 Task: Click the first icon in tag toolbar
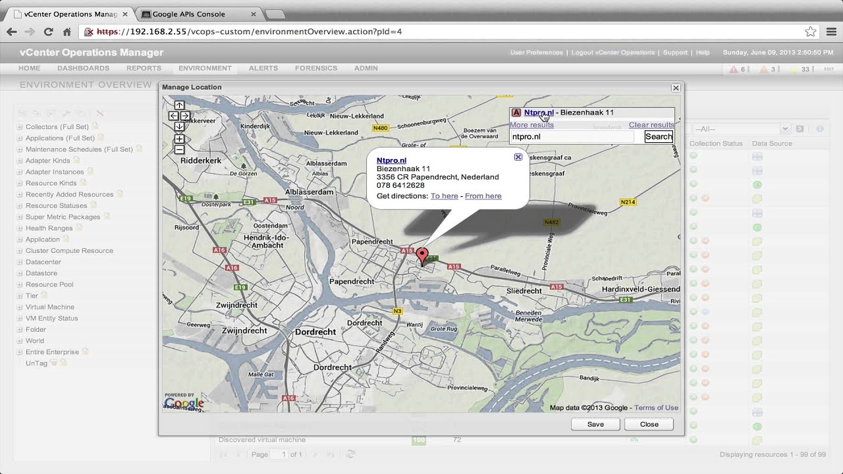22,113
